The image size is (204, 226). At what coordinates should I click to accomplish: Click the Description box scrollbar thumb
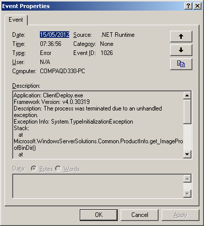[x=187, y=111]
